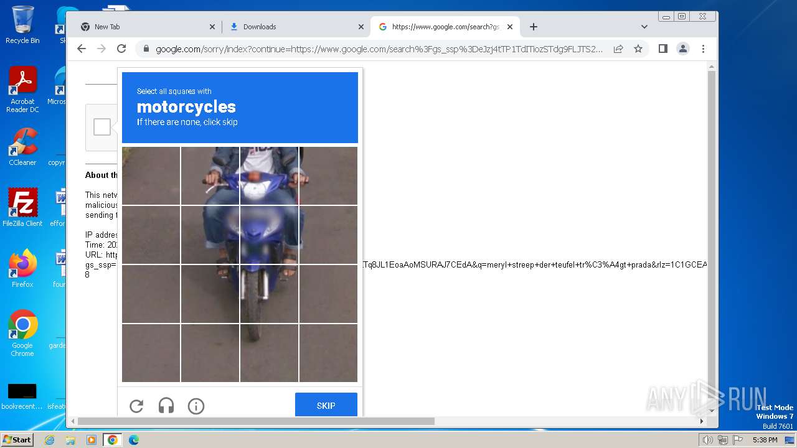Open Google Chrome desktop icon
The width and height of the screenshot is (797, 448).
[x=22, y=333]
